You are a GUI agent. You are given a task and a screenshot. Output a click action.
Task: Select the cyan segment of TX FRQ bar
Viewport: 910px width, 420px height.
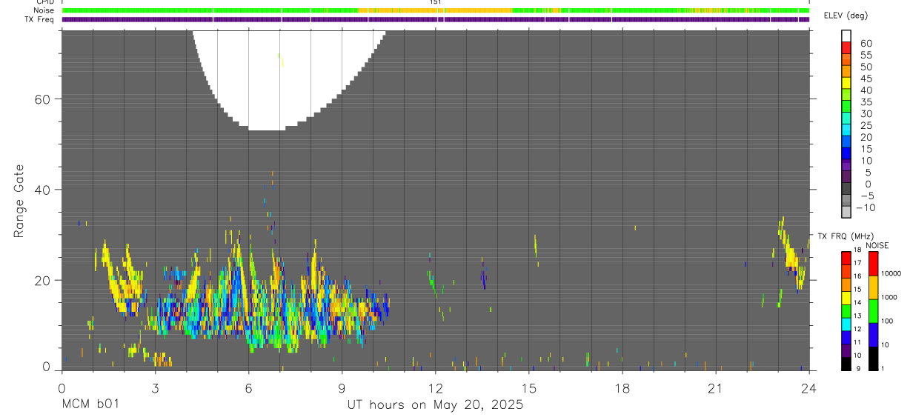(846, 324)
